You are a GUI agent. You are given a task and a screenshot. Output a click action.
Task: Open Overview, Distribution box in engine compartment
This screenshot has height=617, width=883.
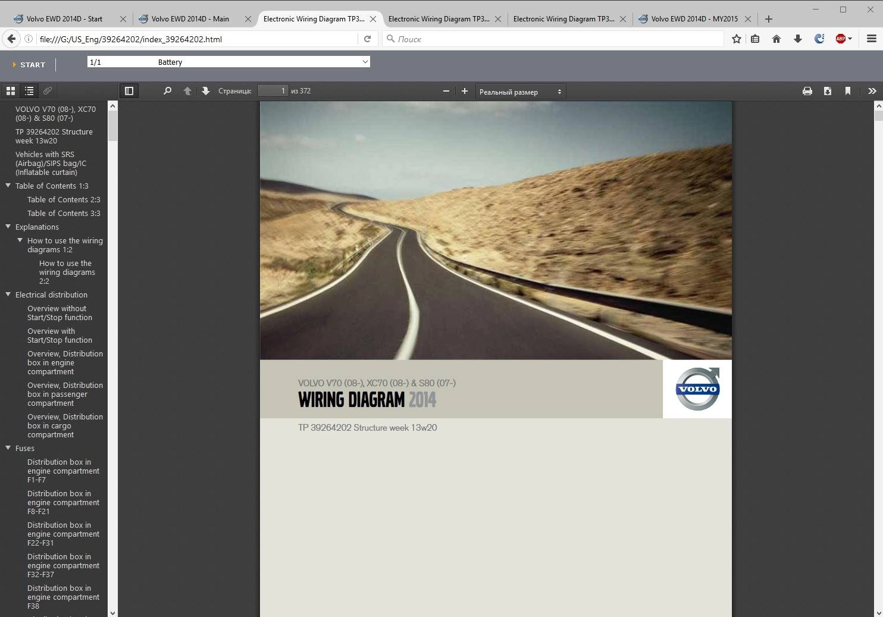[x=65, y=362]
